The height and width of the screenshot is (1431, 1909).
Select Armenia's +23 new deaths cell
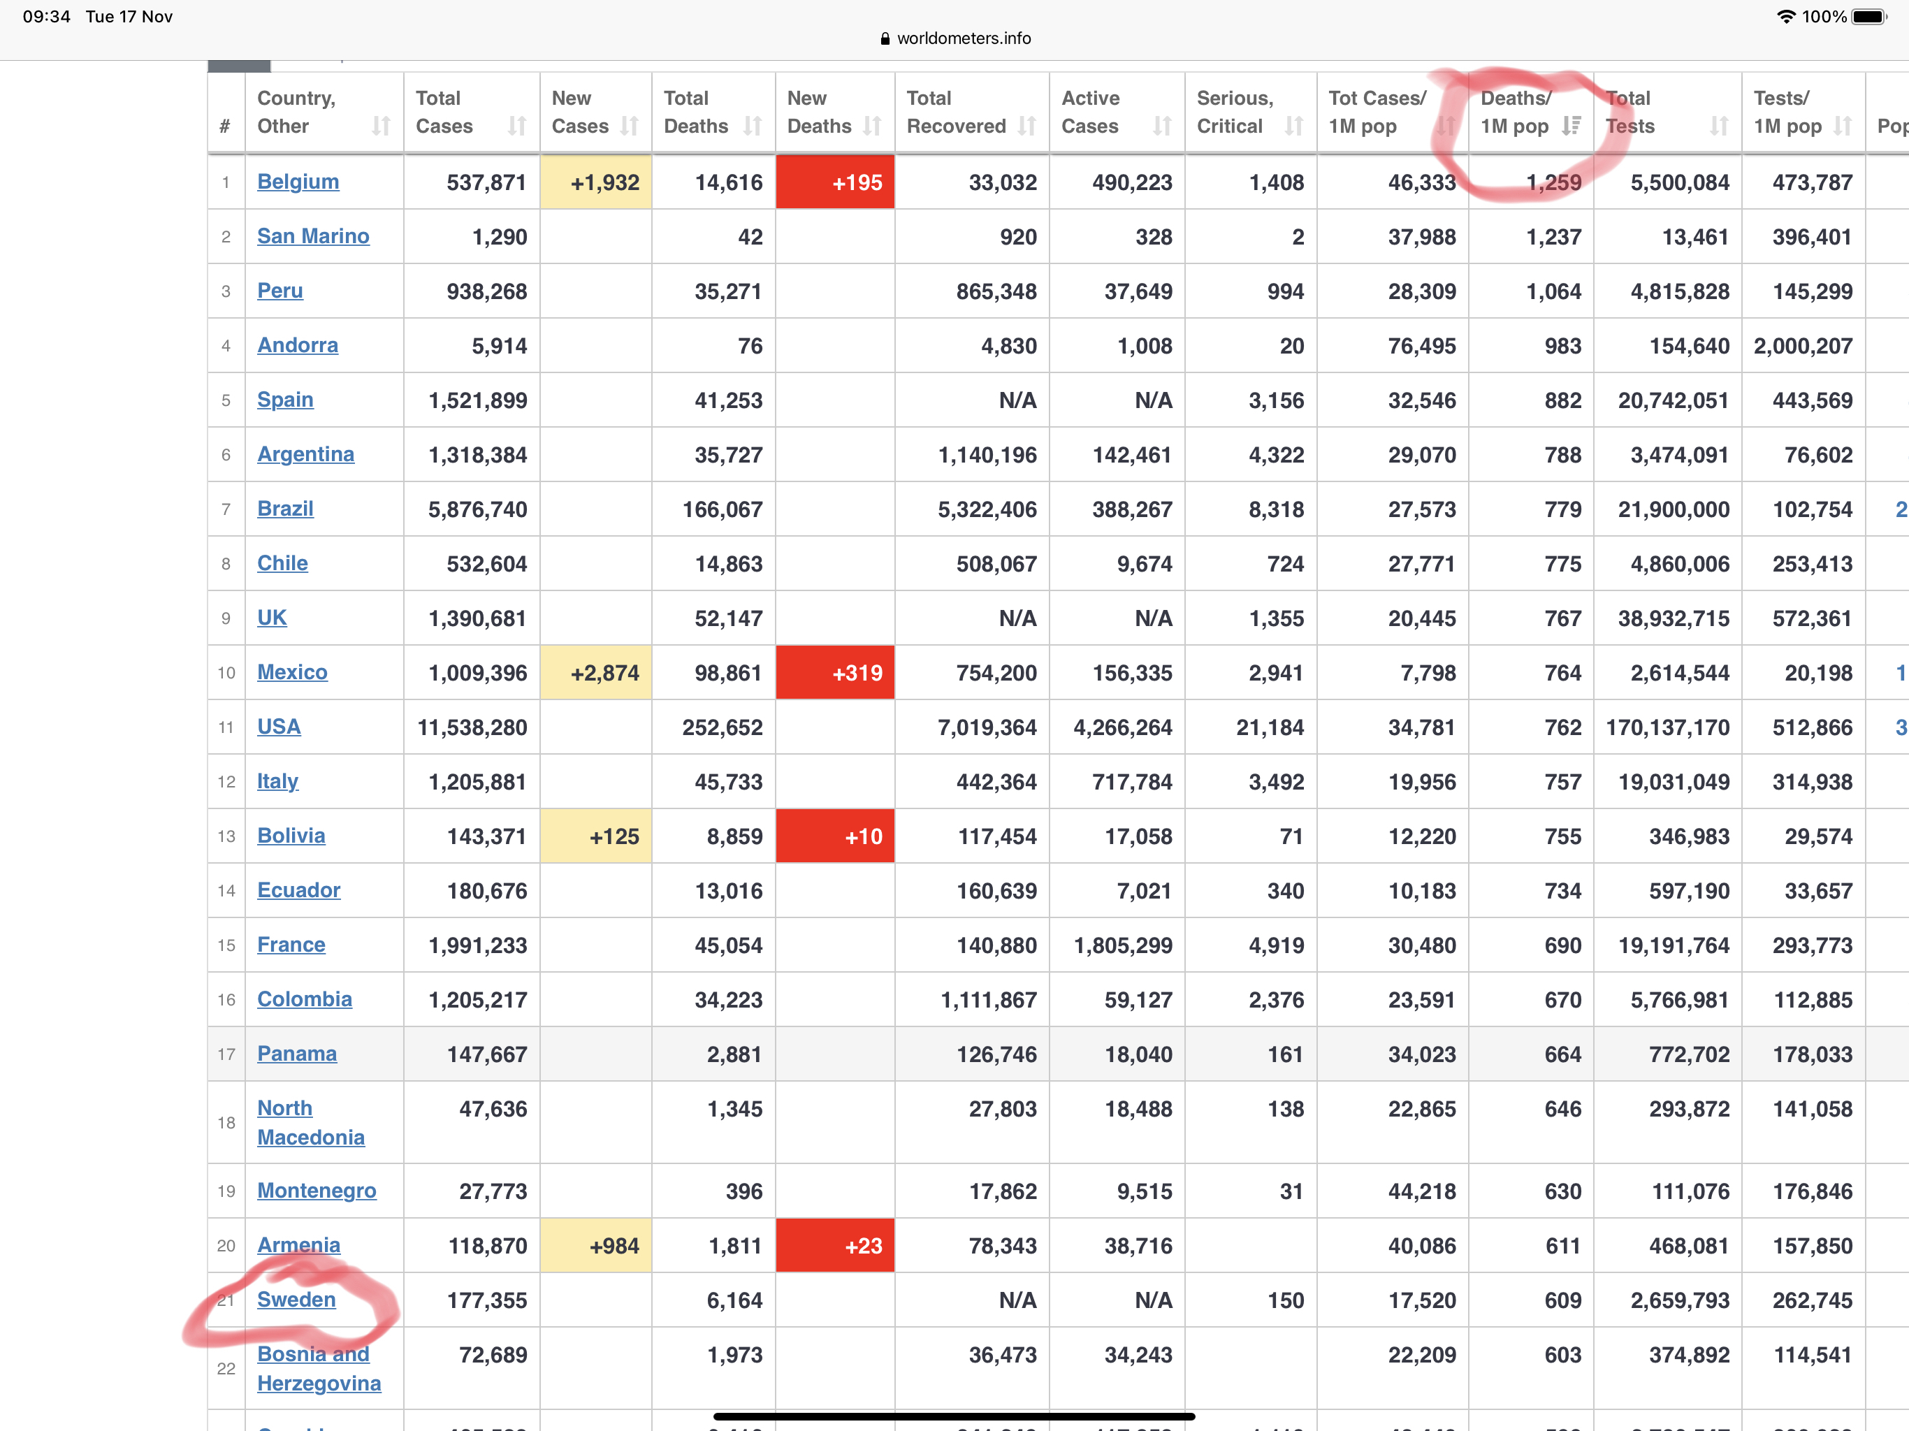[834, 1245]
